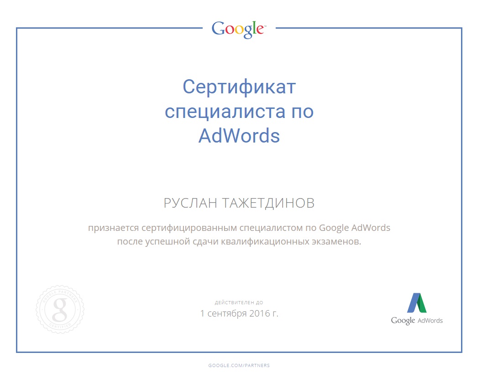Click the line 'после успешной сдачи квалификационных экзаменов.'
Image resolution: width=482 pixels, height=388 pixels.
pyautogui.click(x=239, y=242)
